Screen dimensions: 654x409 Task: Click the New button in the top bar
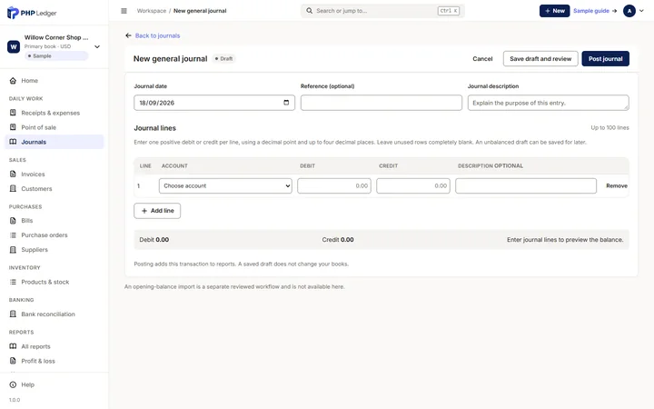tap(554, 11)
